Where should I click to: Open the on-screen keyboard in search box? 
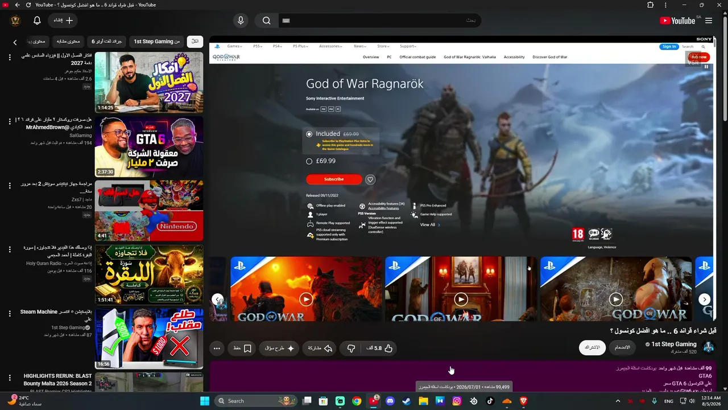point(286,20)
